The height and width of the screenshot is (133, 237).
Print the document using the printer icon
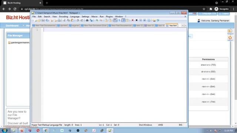[x=59, y=20]
